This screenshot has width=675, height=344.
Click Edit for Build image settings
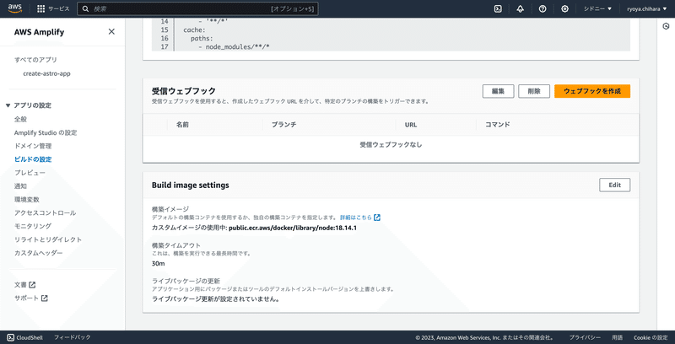[x=615, y=185]
